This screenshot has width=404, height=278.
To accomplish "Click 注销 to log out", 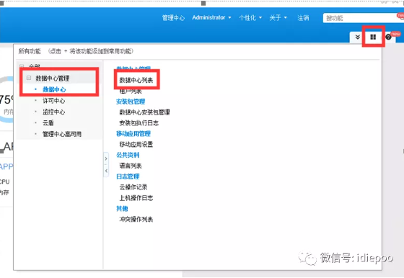I will [303, 18].
